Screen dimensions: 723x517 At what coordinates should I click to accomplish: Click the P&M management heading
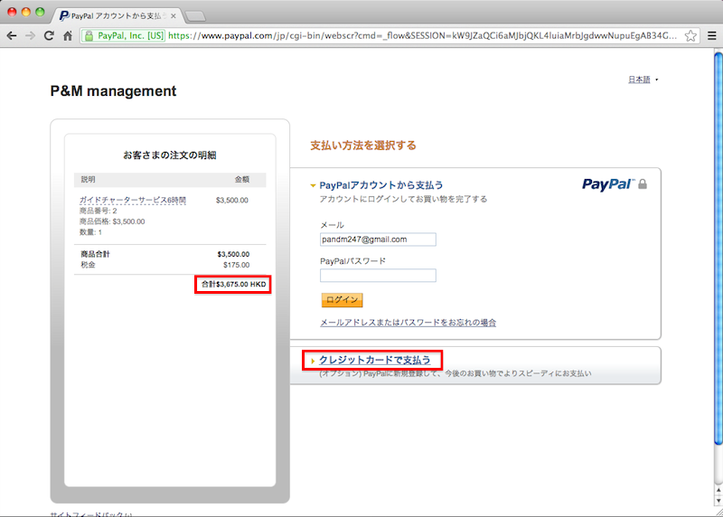click(113, 91)
